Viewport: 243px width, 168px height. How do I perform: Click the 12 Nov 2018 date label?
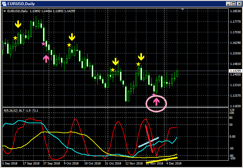[x=134, y=163]
